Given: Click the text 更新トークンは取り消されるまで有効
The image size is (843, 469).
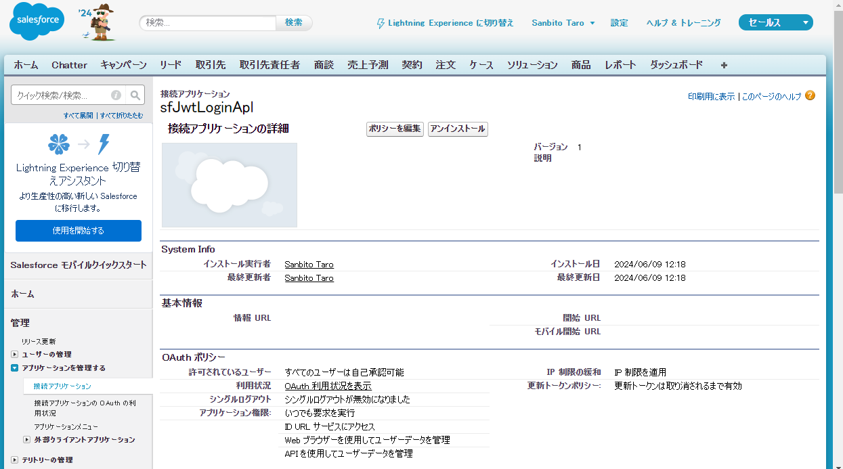Looking at the screenshot, I should click(x=678, y=386).
